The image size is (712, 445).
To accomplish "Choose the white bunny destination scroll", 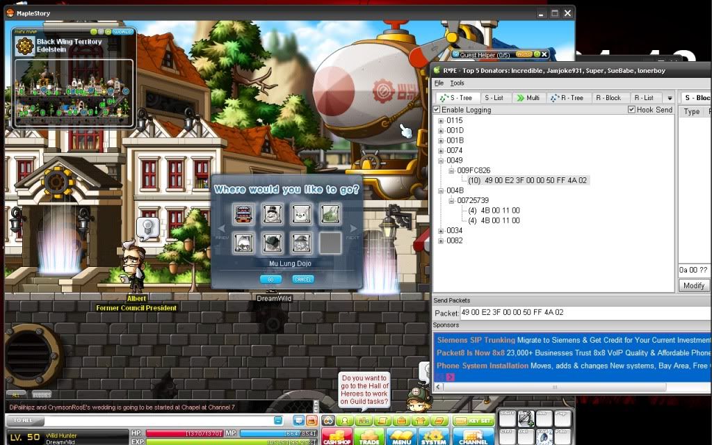I will pos(301,213).
